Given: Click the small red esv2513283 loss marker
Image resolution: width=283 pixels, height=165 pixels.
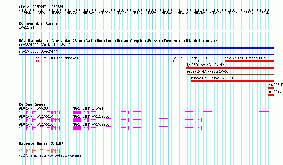Looking at the screenshot, I should 37,61.
